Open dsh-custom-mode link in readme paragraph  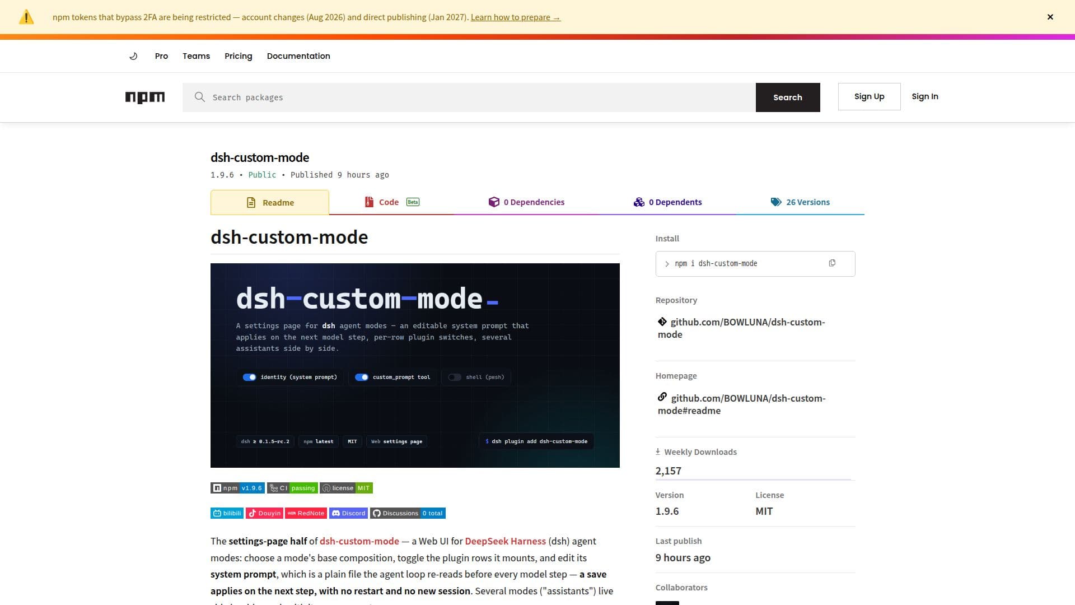click(359, 541)
